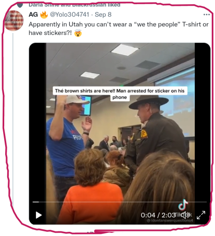The height and width of the screenshot is (236, 215).
Task: Open the AG display name link
Action: [x=33, y=15]
